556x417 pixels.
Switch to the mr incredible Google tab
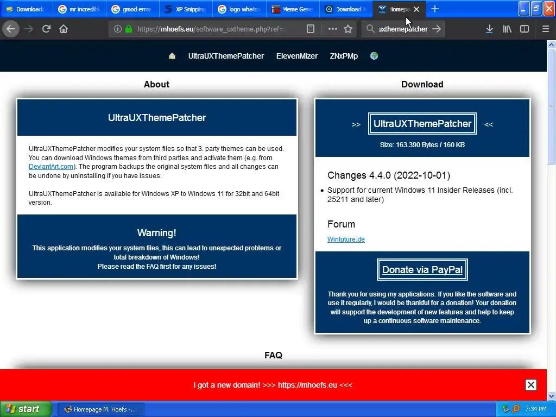click(x=79, y=9)
